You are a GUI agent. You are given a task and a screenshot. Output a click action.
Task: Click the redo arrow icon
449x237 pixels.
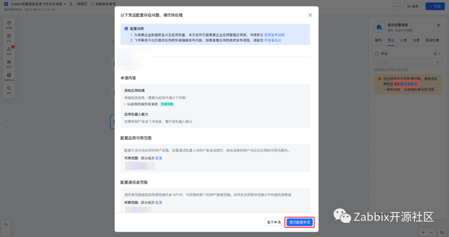coord(6,232)
